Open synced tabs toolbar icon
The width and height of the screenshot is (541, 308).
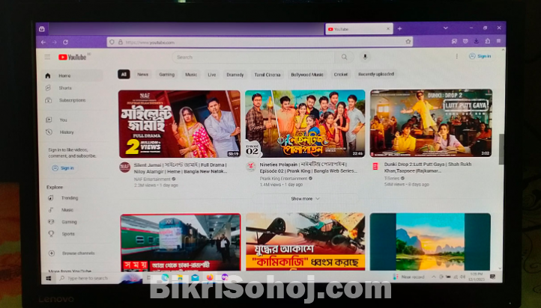coord(454,41)
